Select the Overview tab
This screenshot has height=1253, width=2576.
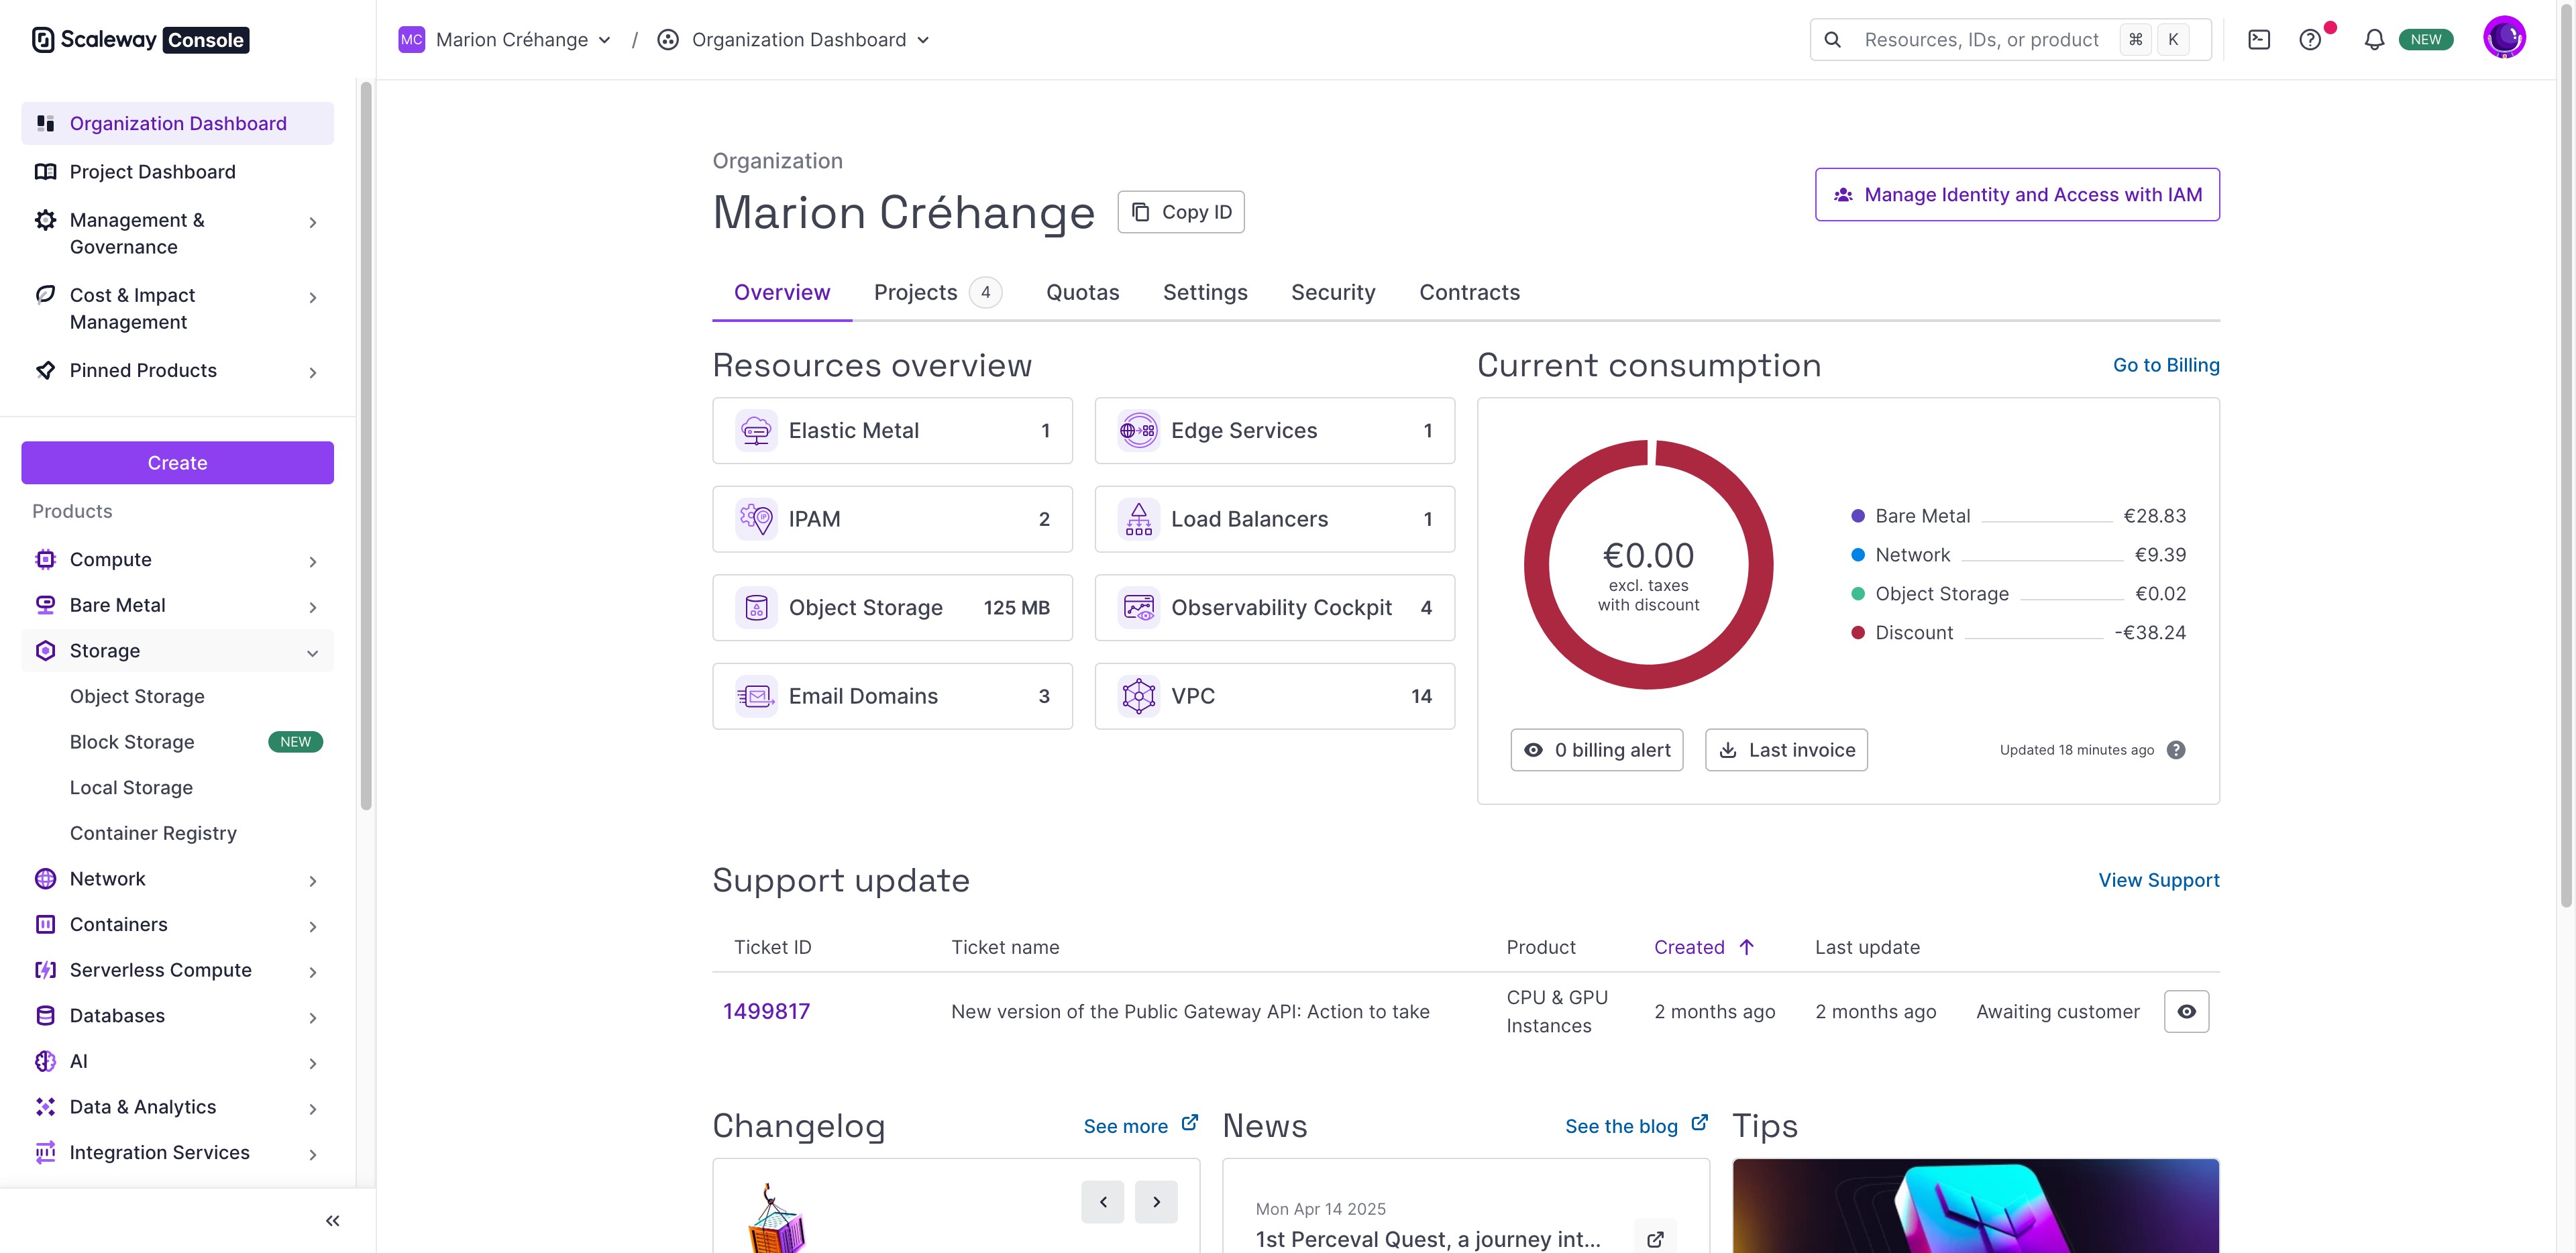(782, 292)
